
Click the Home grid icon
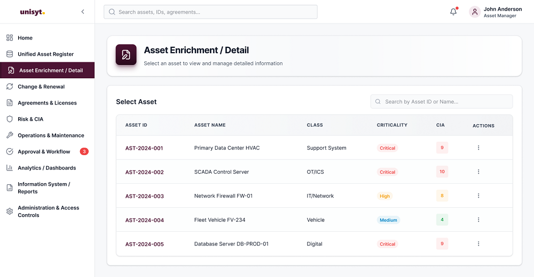click(x=10, y=38)
